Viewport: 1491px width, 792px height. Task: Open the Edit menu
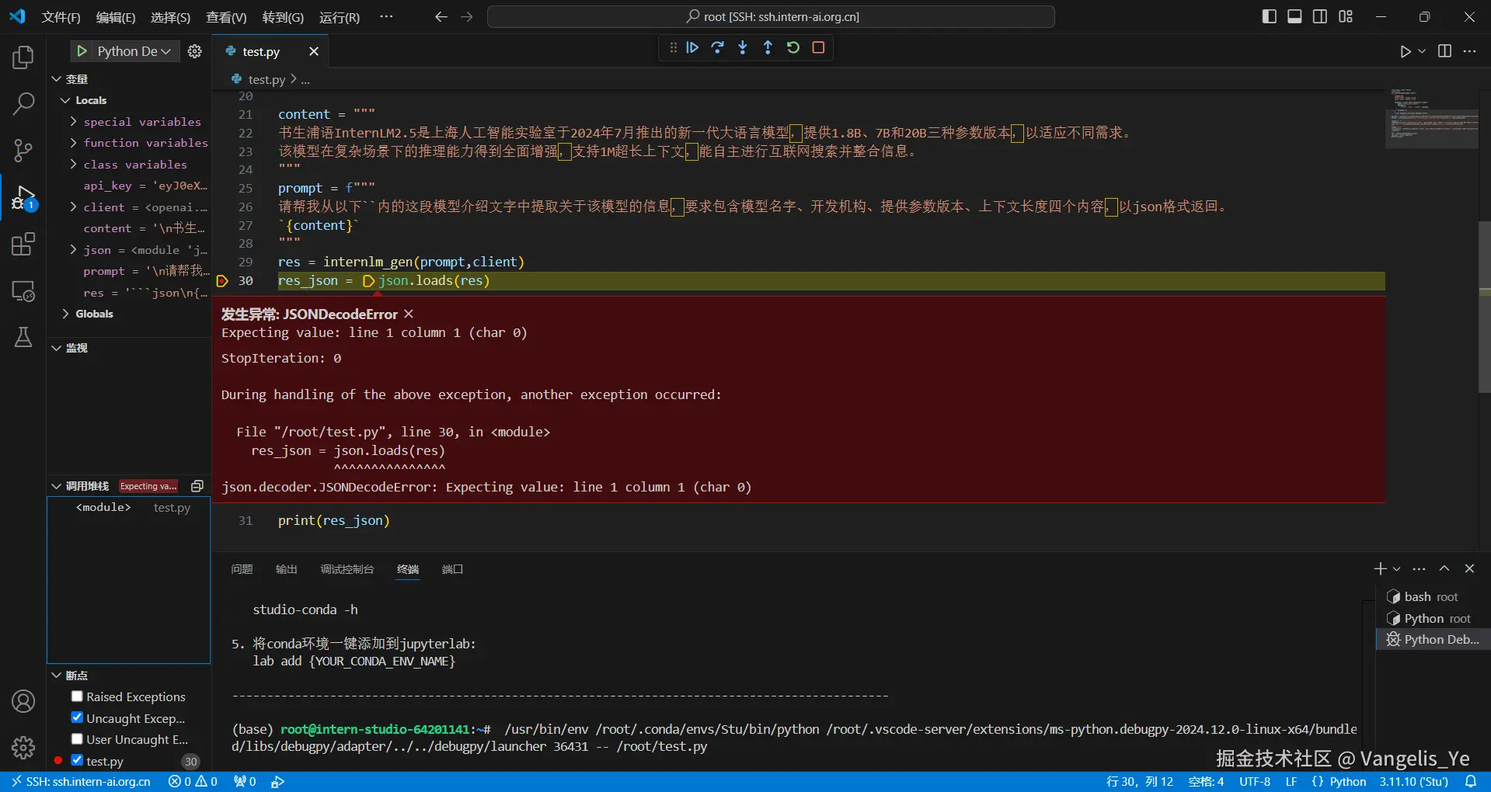[x=116, y=17]
